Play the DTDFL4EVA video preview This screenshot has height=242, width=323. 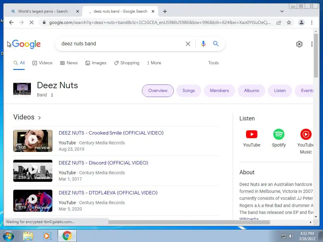click(33, 201)
